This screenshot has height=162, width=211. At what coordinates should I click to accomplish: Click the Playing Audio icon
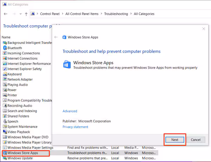[5, 85]
